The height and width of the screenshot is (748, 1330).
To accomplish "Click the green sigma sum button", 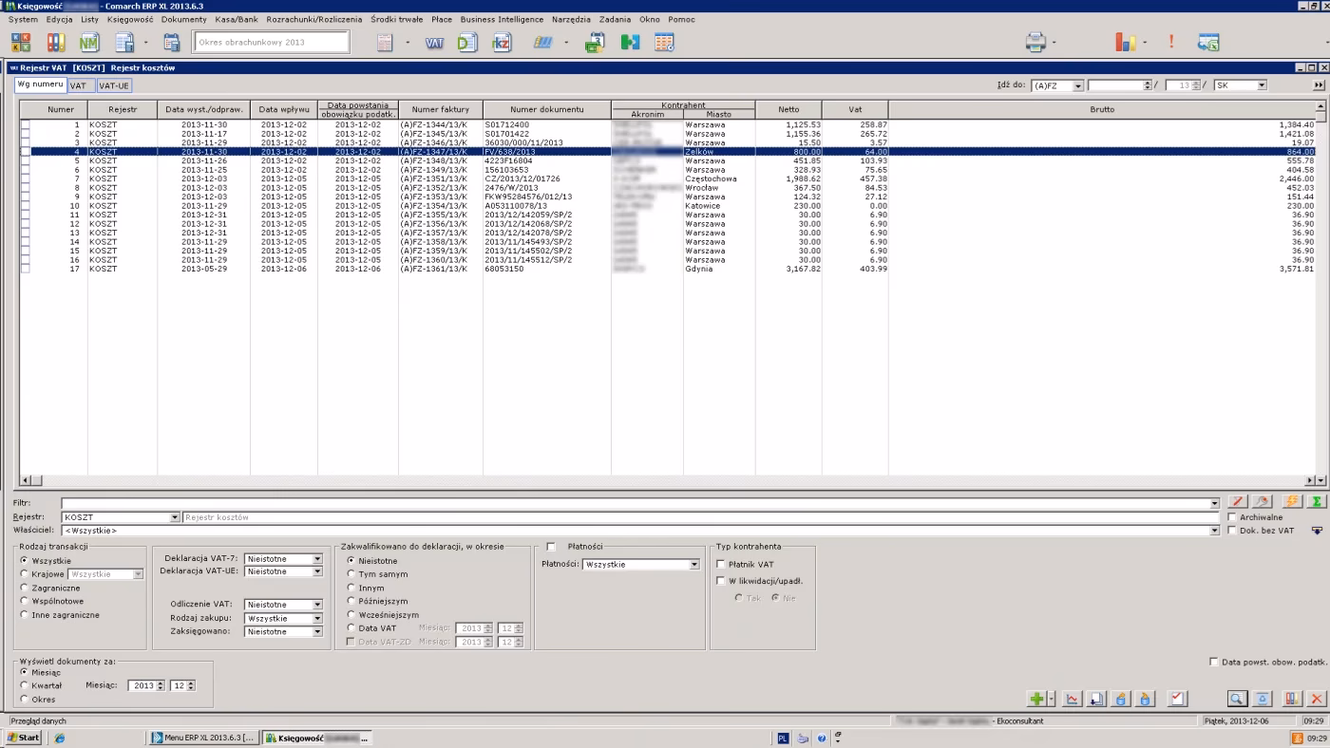I will (1317, 502).
